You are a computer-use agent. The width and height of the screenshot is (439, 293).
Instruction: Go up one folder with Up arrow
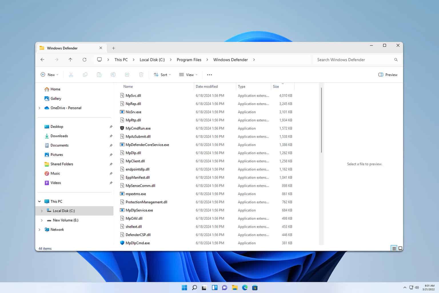70,60
